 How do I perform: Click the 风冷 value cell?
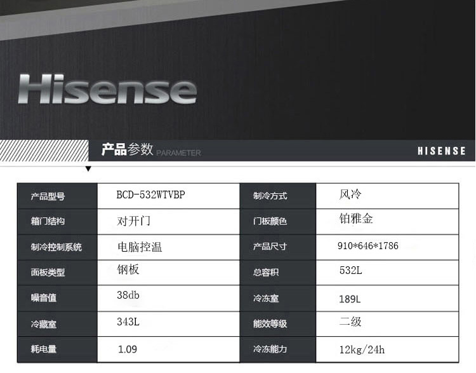(387, 196)
